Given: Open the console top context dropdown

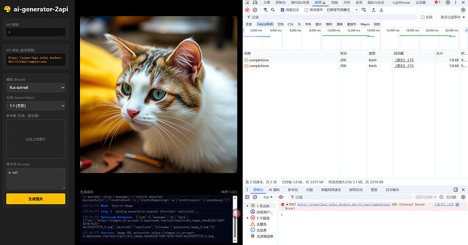Looking at the screenshot, I should (268, 197).
